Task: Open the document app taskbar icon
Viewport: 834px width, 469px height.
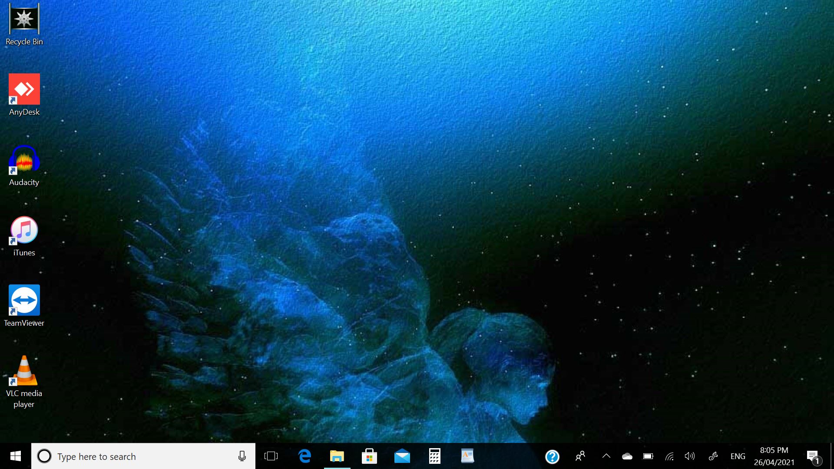Action: tap(467, 456)
